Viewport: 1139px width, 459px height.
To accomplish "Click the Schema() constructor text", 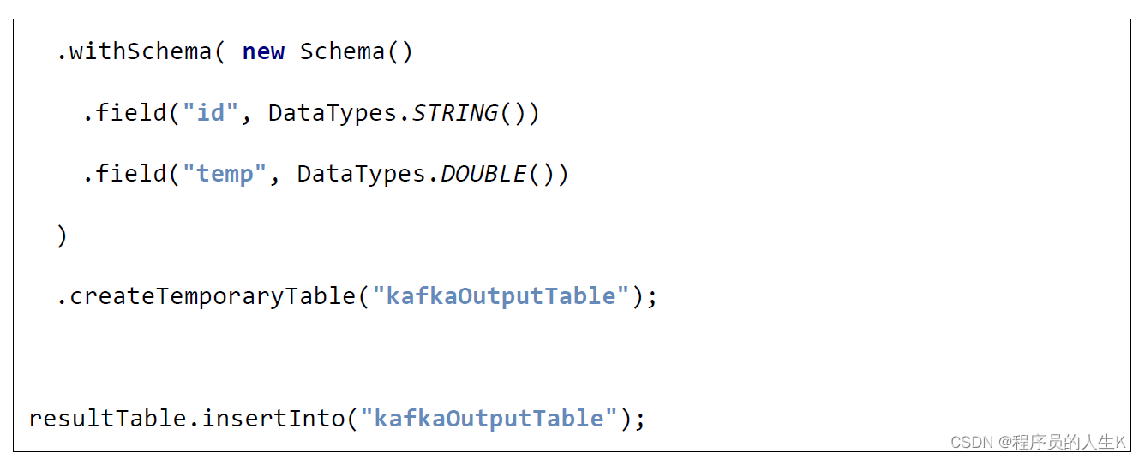I will (x=356, y=52).
